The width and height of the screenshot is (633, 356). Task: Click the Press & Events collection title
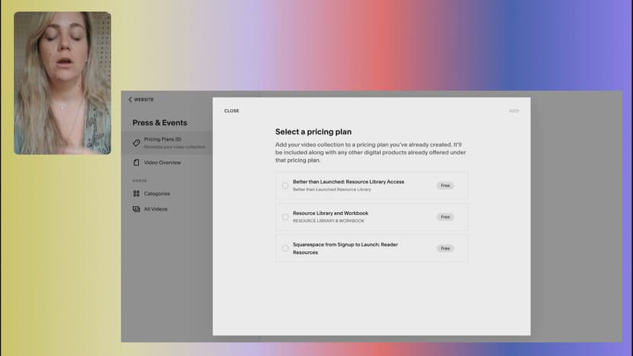pyautogui.click(x=159, y=122)
